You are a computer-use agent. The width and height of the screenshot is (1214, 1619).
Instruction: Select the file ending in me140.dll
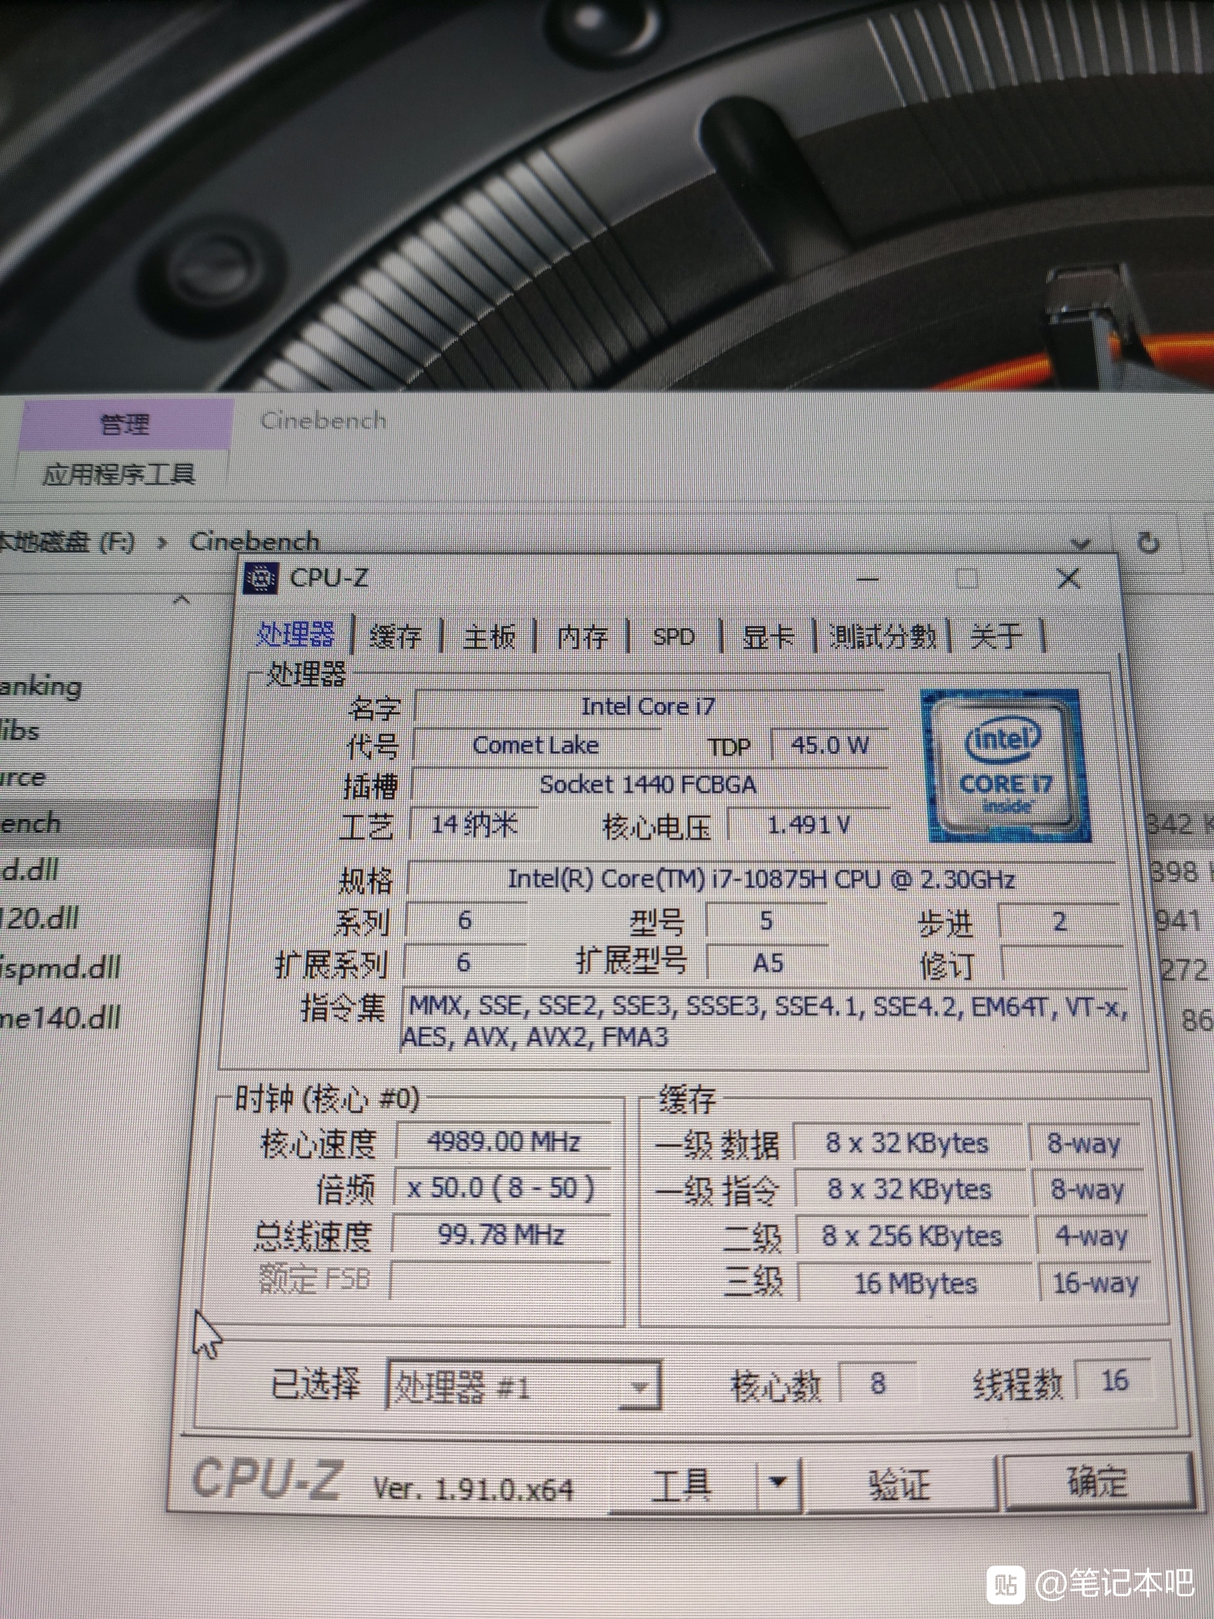click(x=60, y=1018)
